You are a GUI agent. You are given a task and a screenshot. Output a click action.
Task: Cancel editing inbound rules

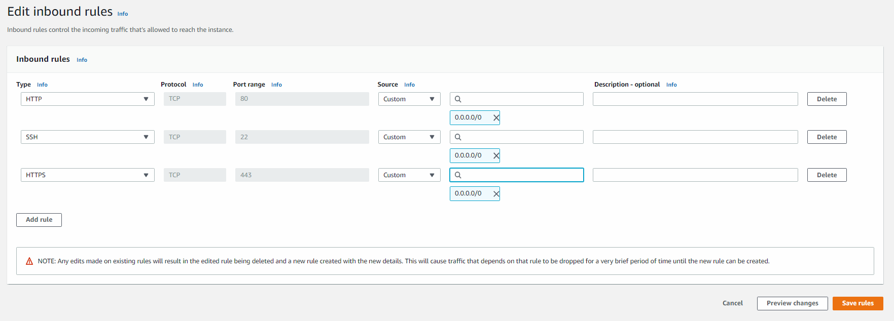[x=732, y=303]
